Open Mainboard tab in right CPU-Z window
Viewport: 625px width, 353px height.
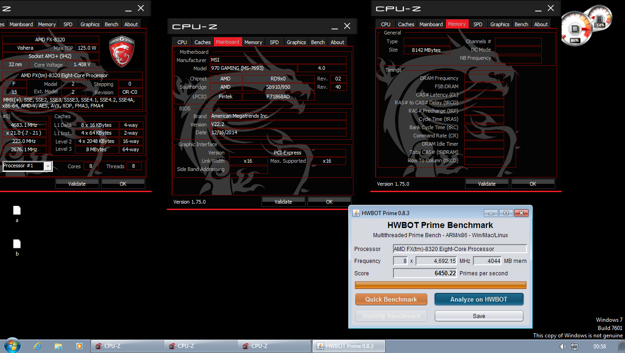pos(431,24)
